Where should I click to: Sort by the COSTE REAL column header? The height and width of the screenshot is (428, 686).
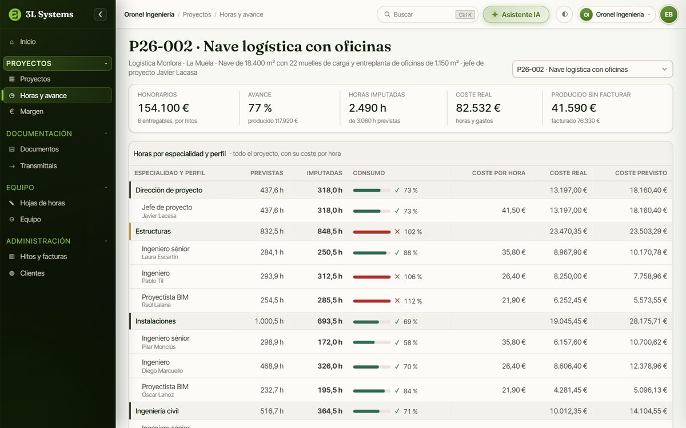point(568,173)
